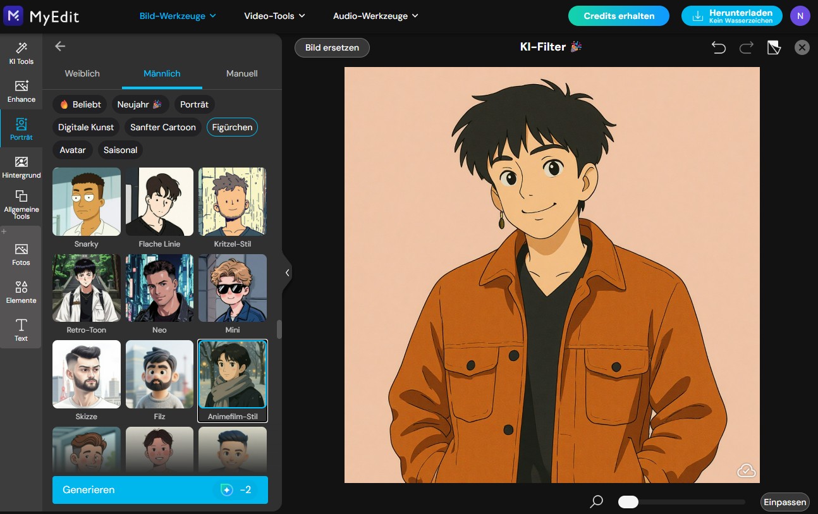Select the Enhance tool in the sidebar
Image resolution: width=818 pixels, height=514 pixels.
point(21,91)
